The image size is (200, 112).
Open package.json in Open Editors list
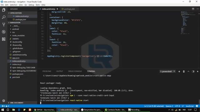[x=21, y=19]
